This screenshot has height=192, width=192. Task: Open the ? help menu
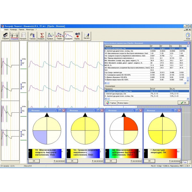click(x=36, y=29)
